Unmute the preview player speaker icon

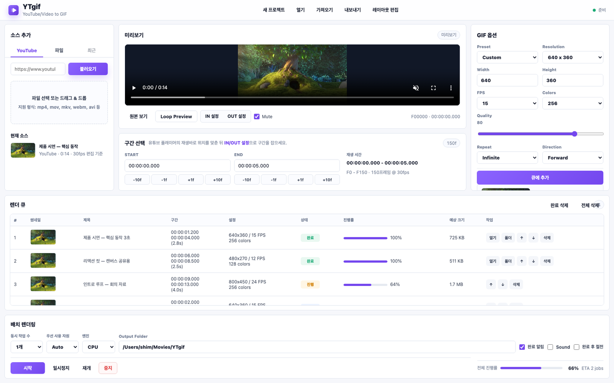pos(416,88)
